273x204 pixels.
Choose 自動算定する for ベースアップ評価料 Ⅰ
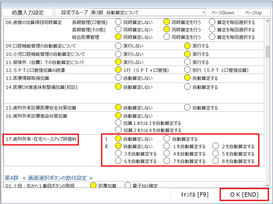pos(167,139)
